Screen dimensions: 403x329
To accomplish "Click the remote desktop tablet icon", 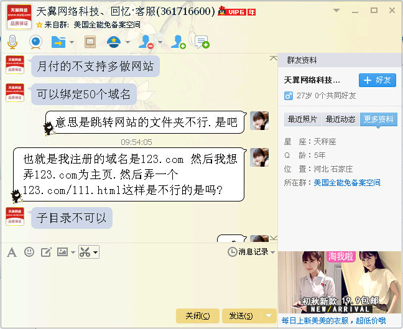I will 90,42.
